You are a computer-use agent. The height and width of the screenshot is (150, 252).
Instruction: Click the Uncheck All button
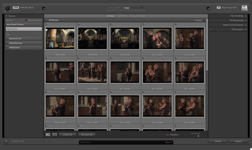[x=87, y=135]
